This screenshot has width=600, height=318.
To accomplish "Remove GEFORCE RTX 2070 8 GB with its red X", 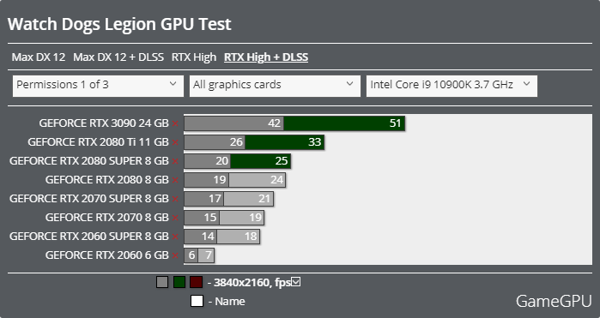I will click(175, 218).
